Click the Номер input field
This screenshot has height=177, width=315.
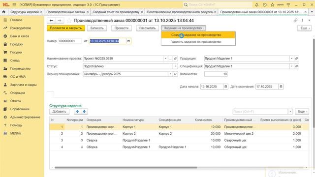click(70, 41)
